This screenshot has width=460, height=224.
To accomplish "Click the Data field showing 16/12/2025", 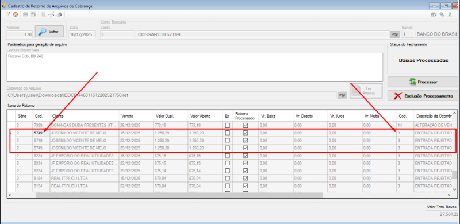I will coord(83,34).
